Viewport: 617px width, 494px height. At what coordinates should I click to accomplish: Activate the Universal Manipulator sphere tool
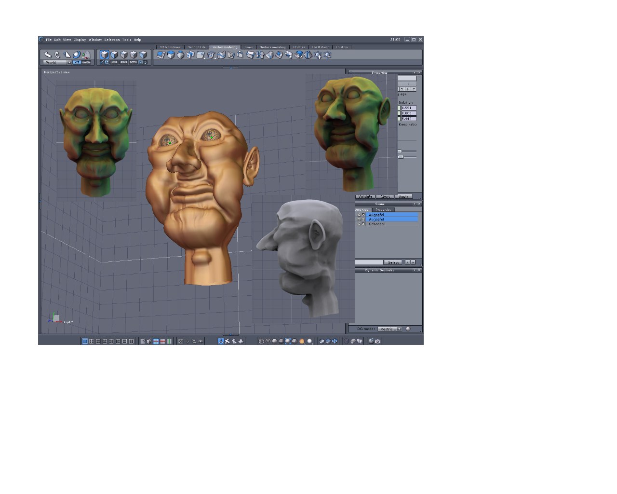(x=77, y=55)
